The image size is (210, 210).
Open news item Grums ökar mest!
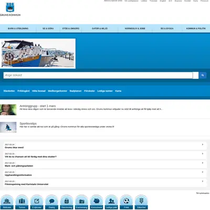point(14,148)
